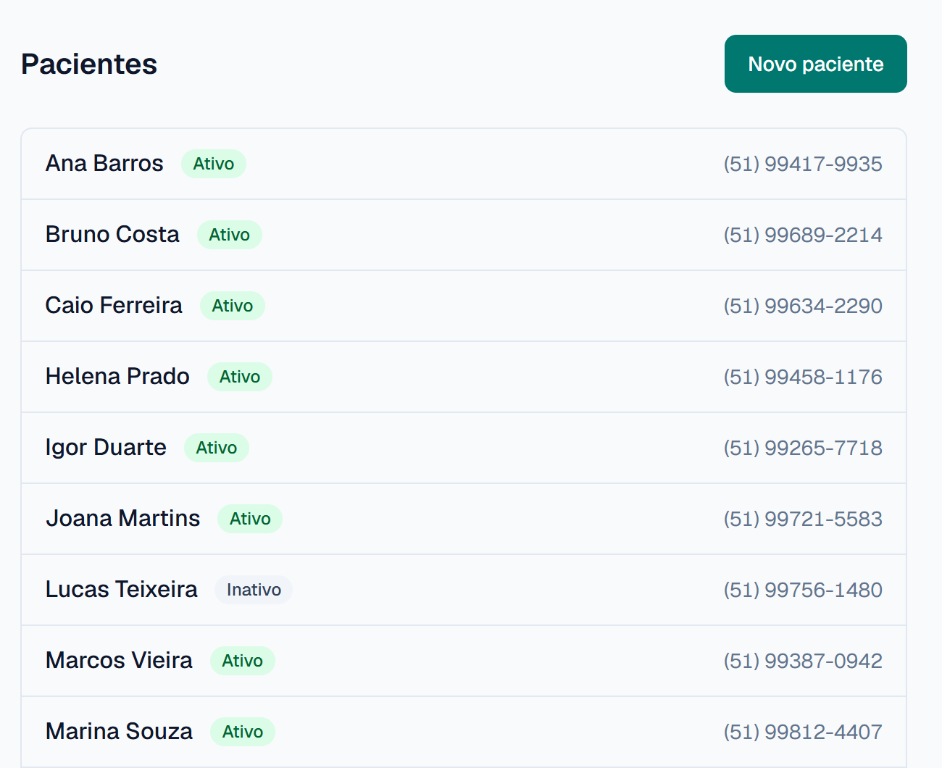Click phone number (51) 99417-9935

(x=803, y=164)
